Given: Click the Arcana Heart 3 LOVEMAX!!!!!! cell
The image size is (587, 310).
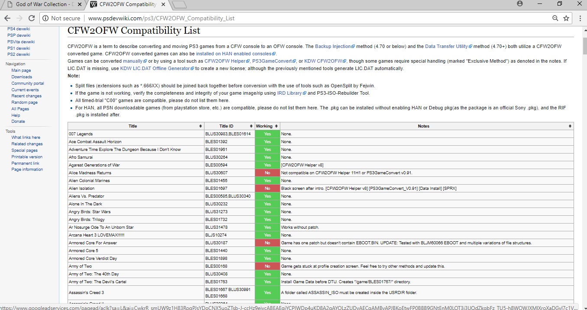Looking at the screenshot, I should coord(136,235).
